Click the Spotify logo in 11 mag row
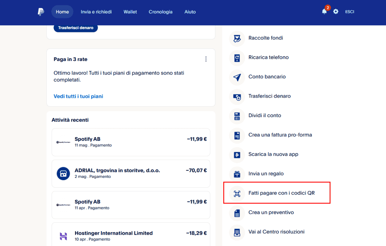This screenshot has width=386, height=246. (x=63, y=142)
